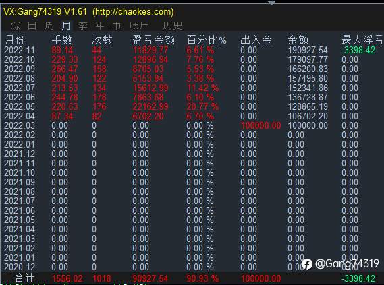Click total trade count 1018

click(x=102, y=278)
